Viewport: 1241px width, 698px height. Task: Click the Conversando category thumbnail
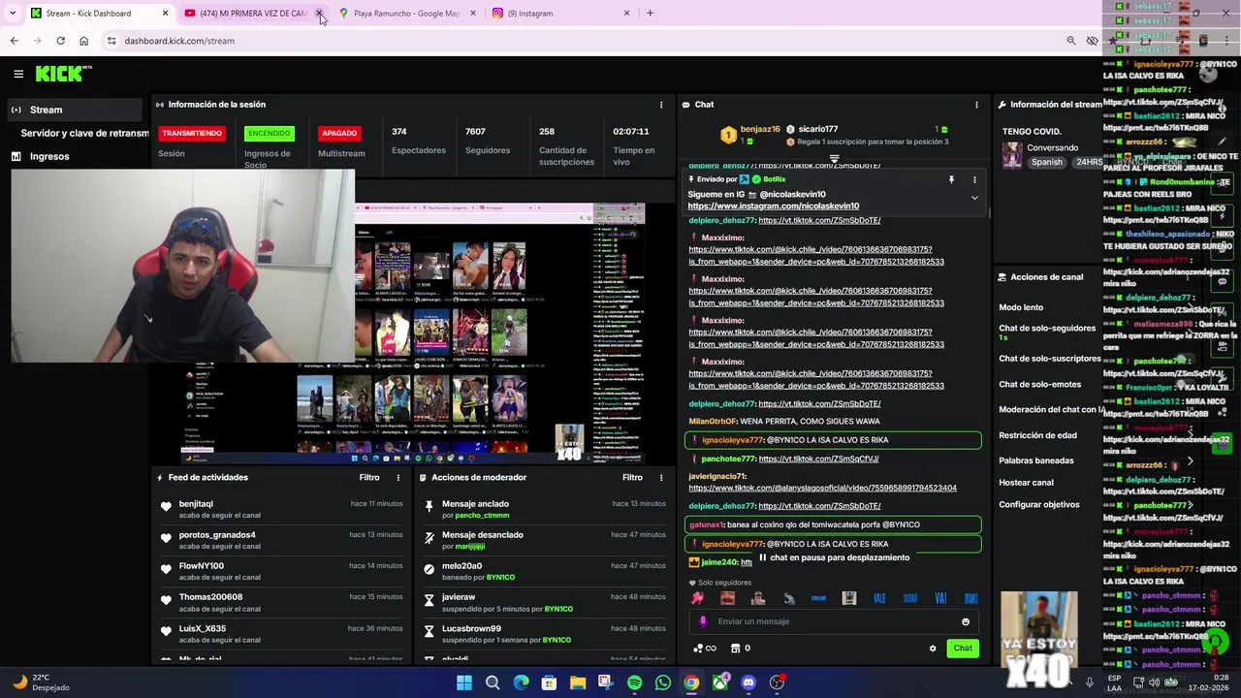[1012, 155]
